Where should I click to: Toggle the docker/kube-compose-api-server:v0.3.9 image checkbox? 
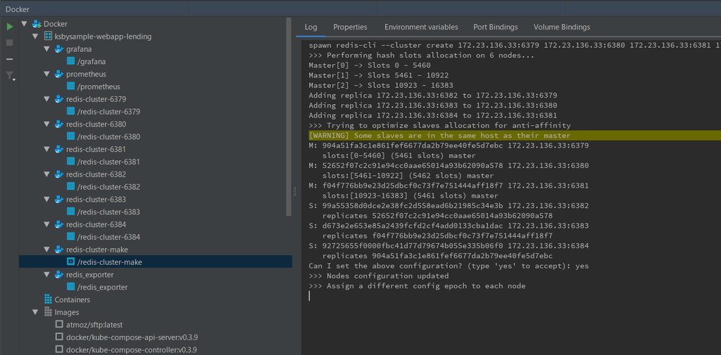pyautogui.click(x=59, y=337)
